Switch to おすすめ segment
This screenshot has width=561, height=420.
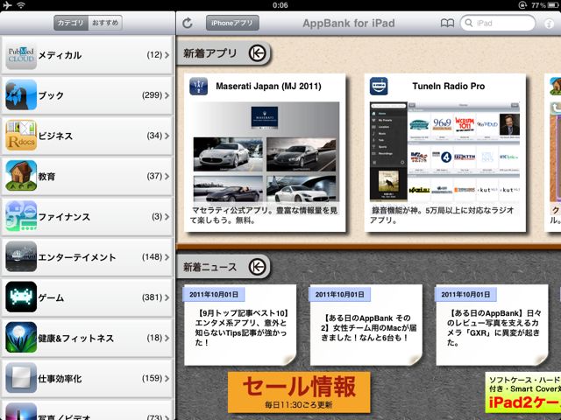pyautogui.click(x=105, y=23)
